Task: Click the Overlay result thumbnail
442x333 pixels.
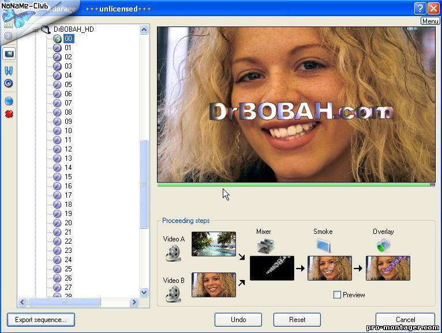Action: tap(388, 268)
